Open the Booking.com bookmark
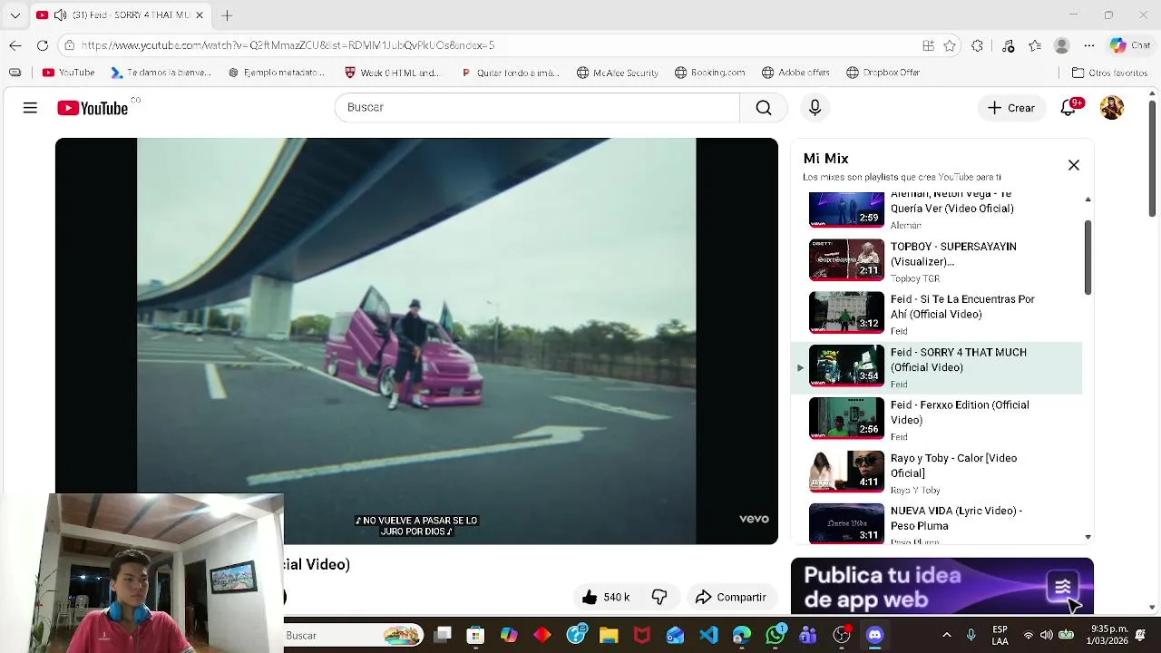1161x653 pixels. click(x=710, y=73)
